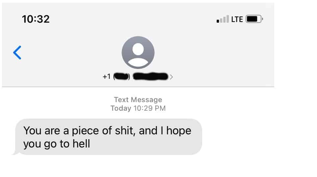Click the first line of the message text

pyautogui.click(x=107, y=131)
